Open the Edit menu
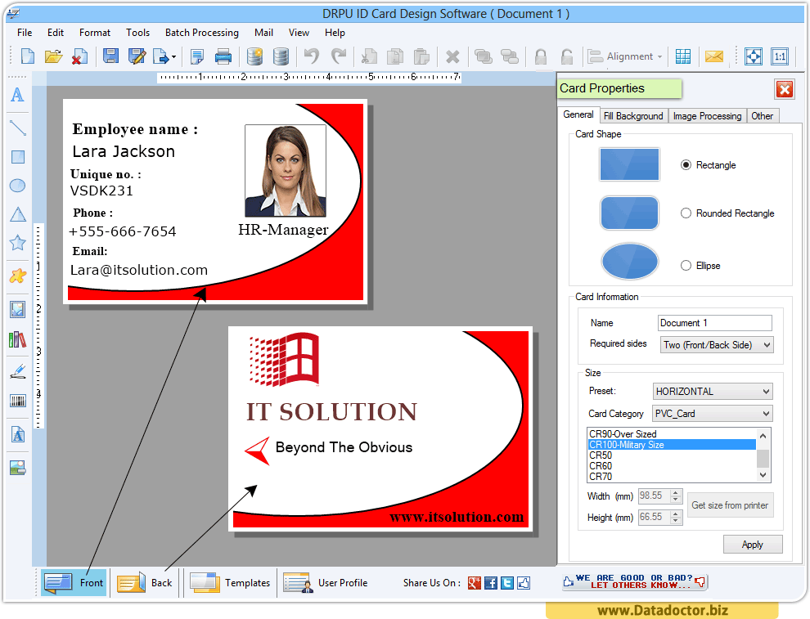Screen dimensions: 810x619 (56, 33)
